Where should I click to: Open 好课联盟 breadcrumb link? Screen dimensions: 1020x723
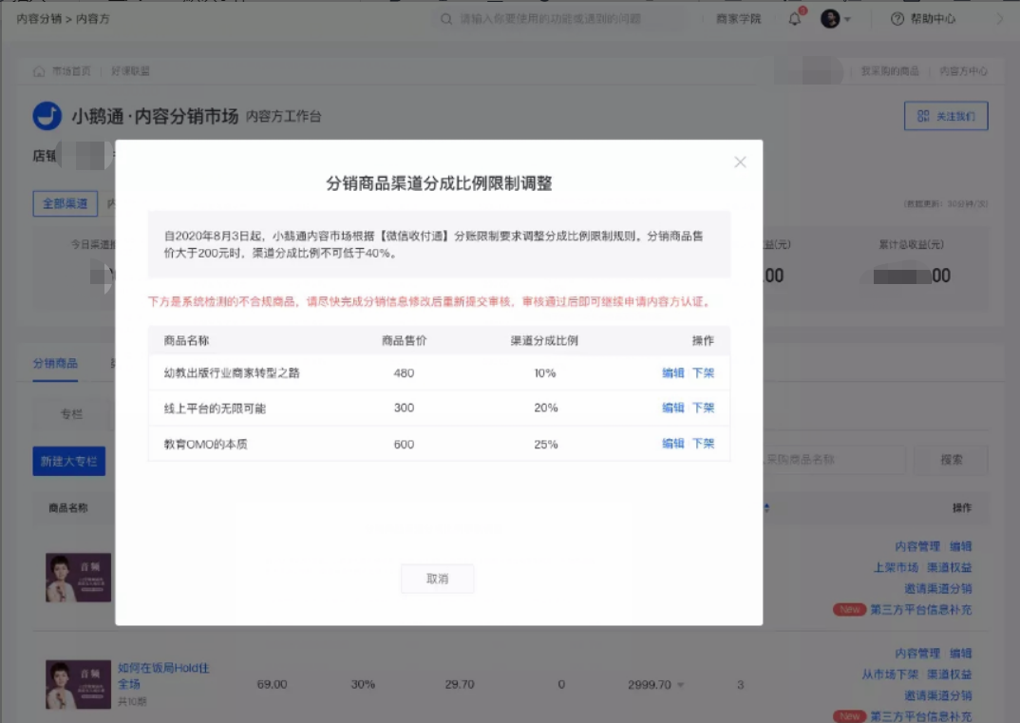point(131,71)
